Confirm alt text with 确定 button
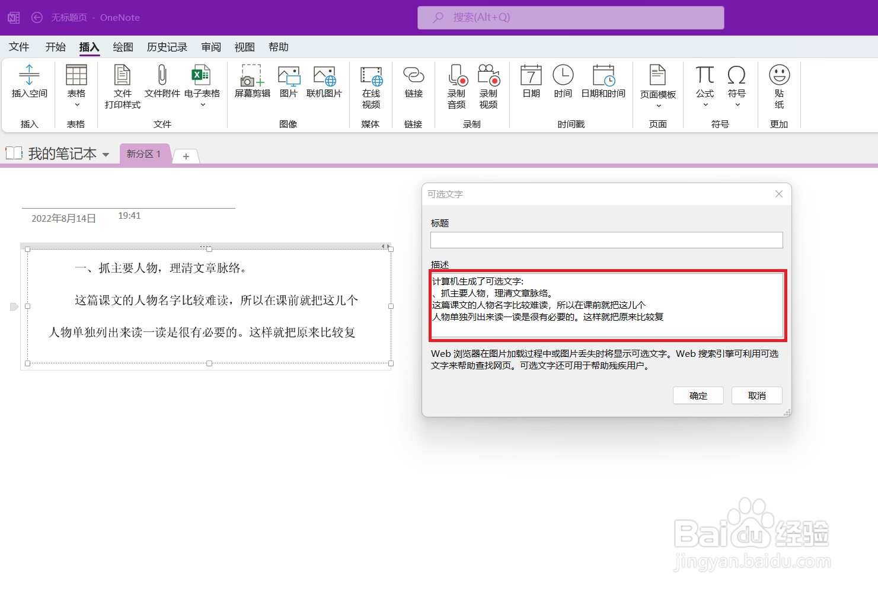878x591 pixels. tap(698, 395)
